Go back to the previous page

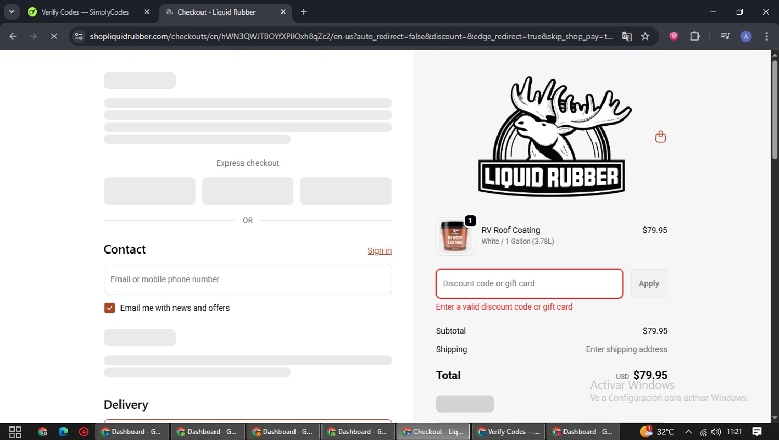[13, 36]
